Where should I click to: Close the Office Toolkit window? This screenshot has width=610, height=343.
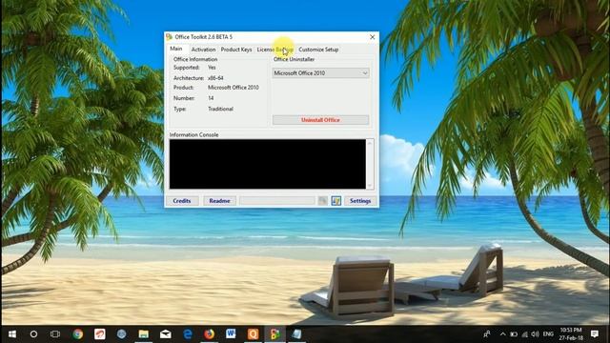pyautogui.click(x=373, y=37)
